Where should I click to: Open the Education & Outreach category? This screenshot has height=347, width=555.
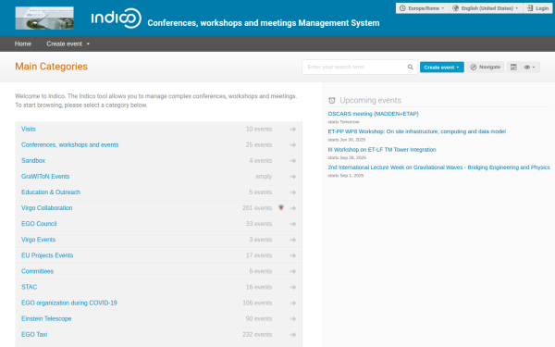51,192
